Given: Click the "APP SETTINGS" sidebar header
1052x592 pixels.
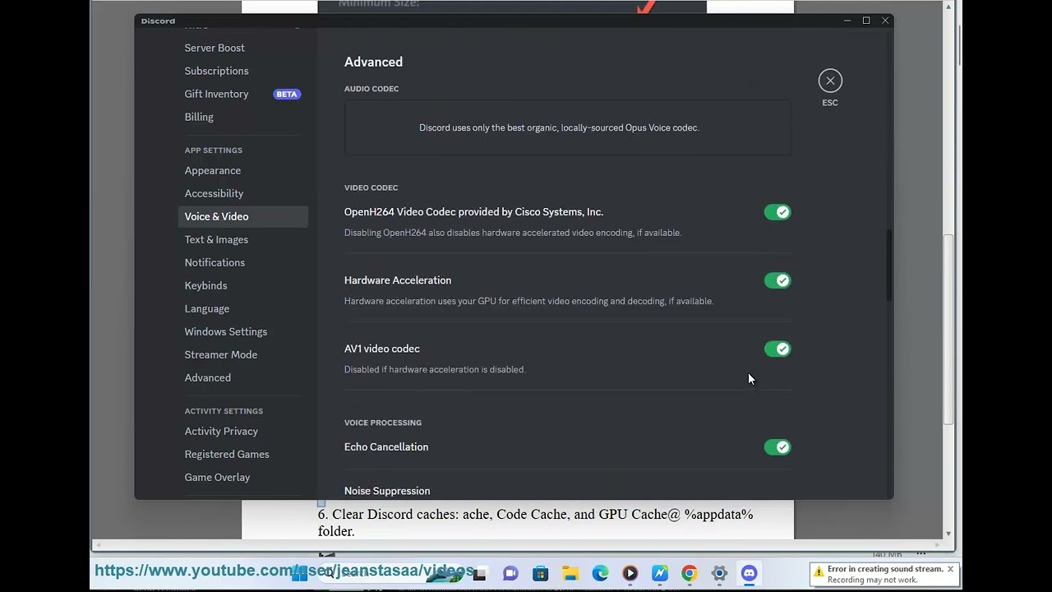Looking at the screenshot, I should pyautogui.click(x=213, y=150).
